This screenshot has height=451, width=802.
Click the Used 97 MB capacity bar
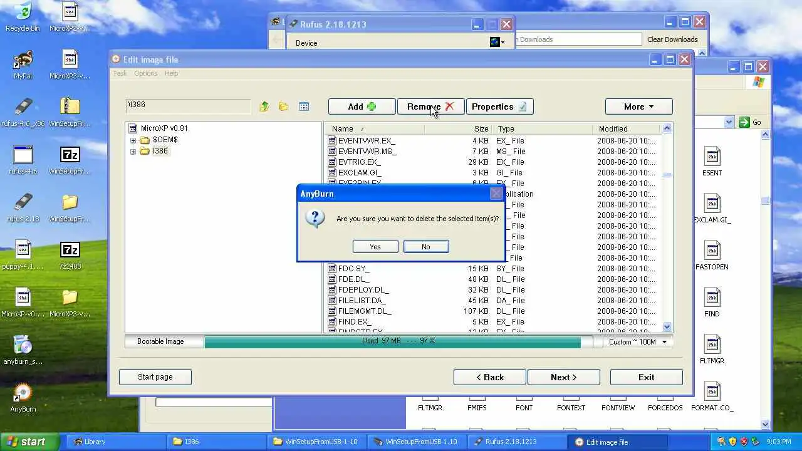click(x=398, y=341)
